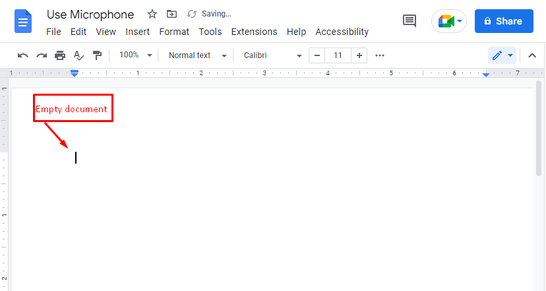The width and height of the screenshot is (546, 291).
Task: Decrease font size with minus button
Action: (317, 55)
